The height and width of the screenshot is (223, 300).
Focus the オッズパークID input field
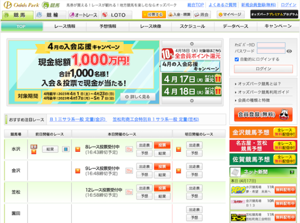tap(271, 45)
